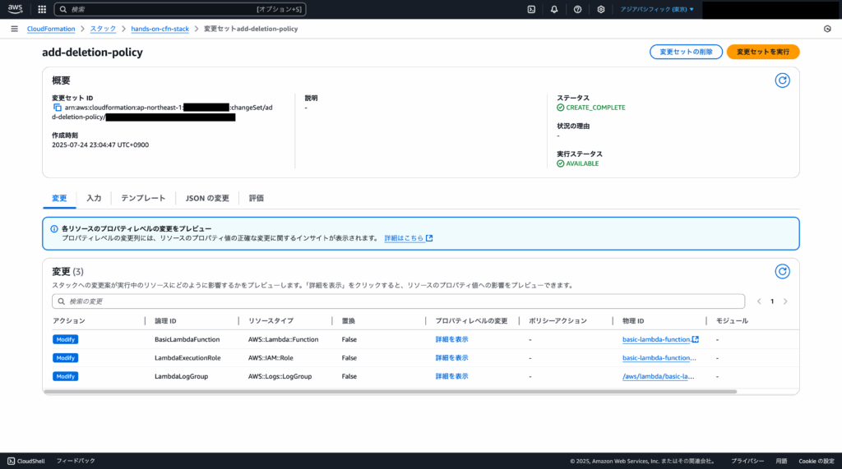The height and width of the screenshot is (469, 842).
Task: Open the LambdaExecutionRole physical ID link
Action: point(659,358)
